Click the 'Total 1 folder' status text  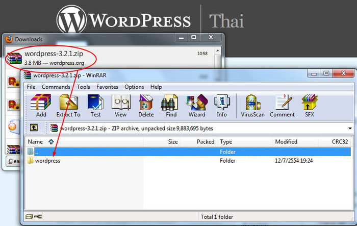click(217, 217)
